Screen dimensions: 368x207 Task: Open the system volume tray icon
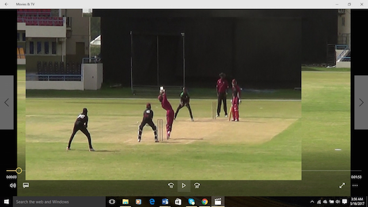point(338,202)
